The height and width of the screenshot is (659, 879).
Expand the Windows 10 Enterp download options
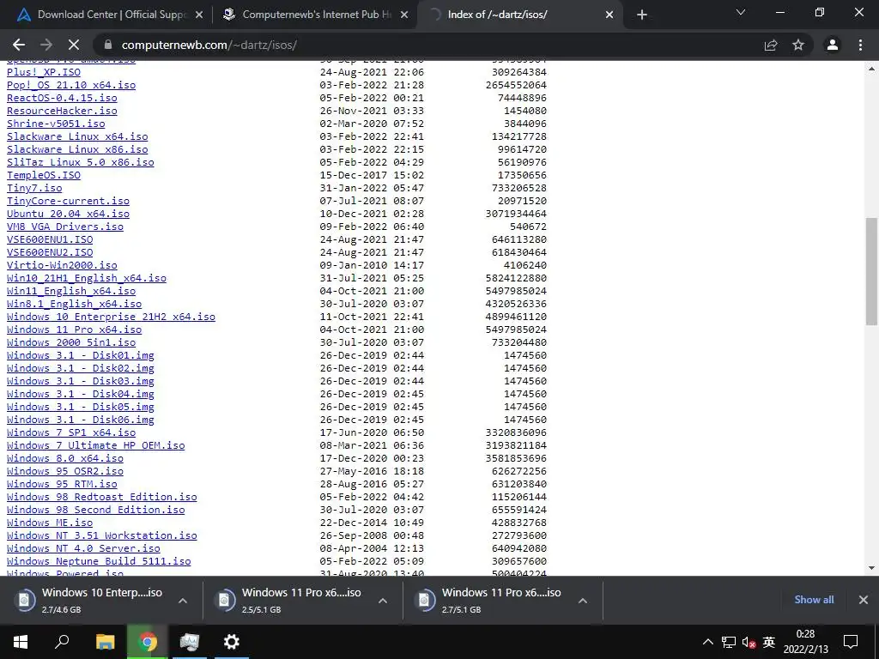pyautogui.click(x=183, y=601)
